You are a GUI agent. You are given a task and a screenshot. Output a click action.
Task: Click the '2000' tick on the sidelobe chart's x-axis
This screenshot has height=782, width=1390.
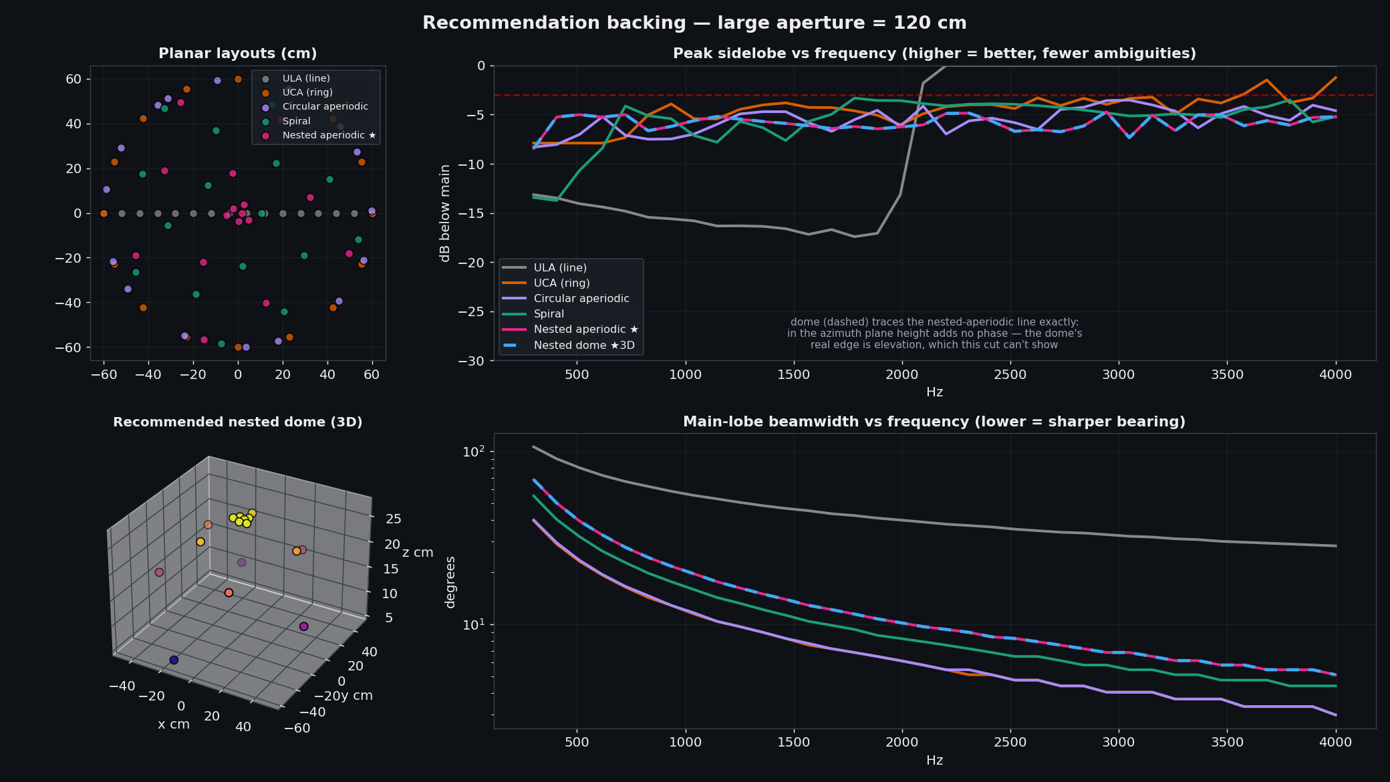[902, 375]
